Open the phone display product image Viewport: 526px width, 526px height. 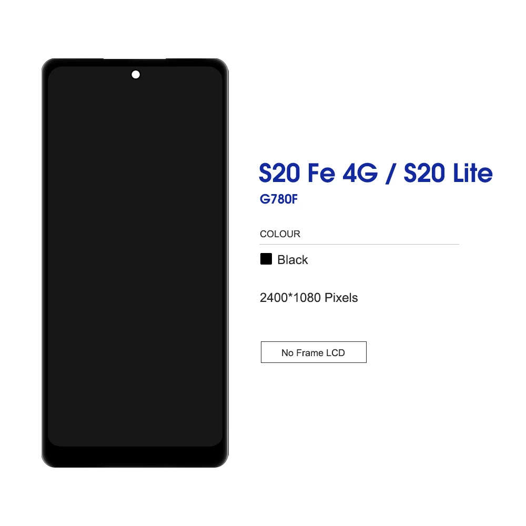pos(135,262)
